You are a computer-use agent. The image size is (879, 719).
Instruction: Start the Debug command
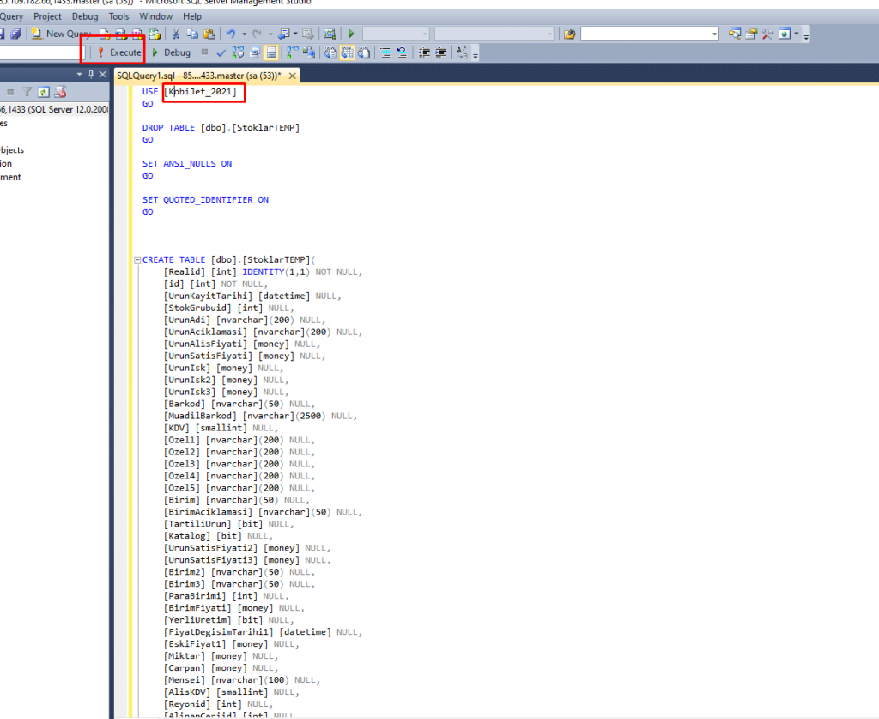172,52
